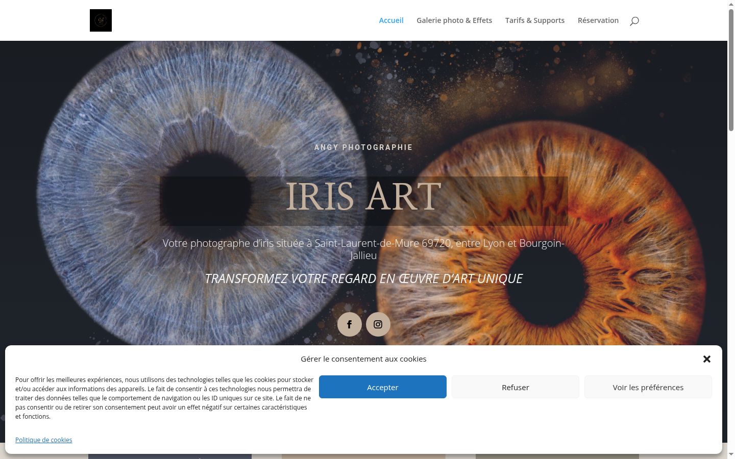The height and width of the screenshot is (459, 735).
Task: Accept cookies with Accepter button
Action: coord(383,387)
